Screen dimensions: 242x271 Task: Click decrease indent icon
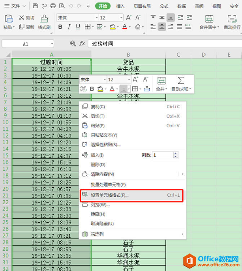[180, 17]
